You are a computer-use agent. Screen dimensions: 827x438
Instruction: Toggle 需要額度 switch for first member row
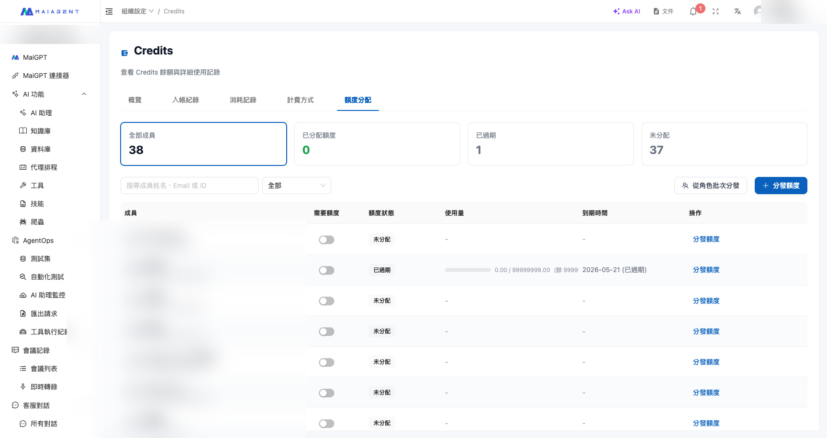tap(326, 240)
